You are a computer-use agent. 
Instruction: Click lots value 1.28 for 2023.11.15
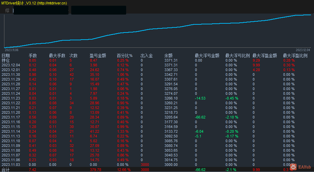33,127
